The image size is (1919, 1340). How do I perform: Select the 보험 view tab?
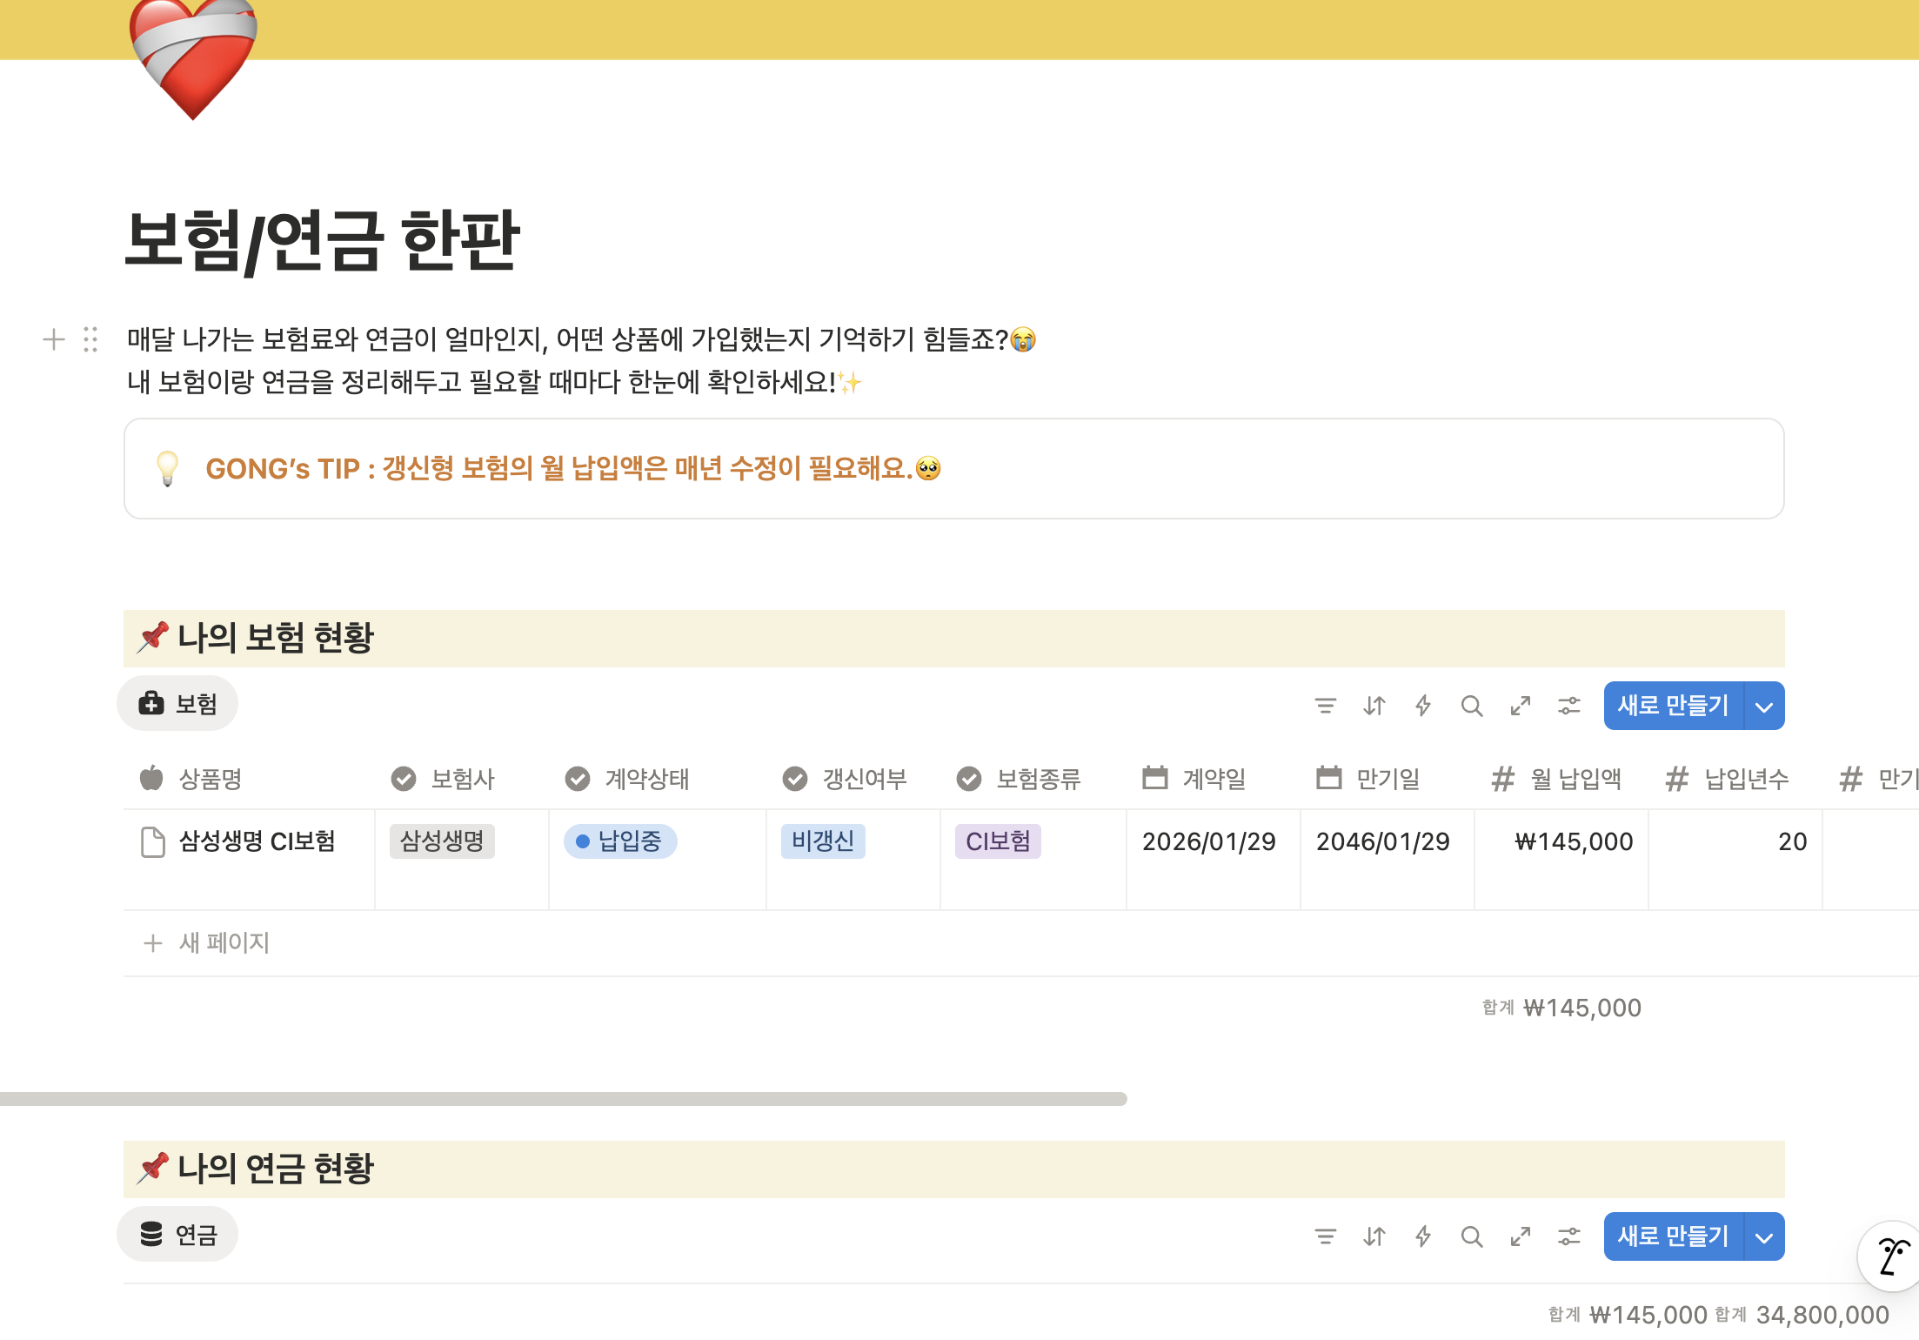click(x=178, y=704)
